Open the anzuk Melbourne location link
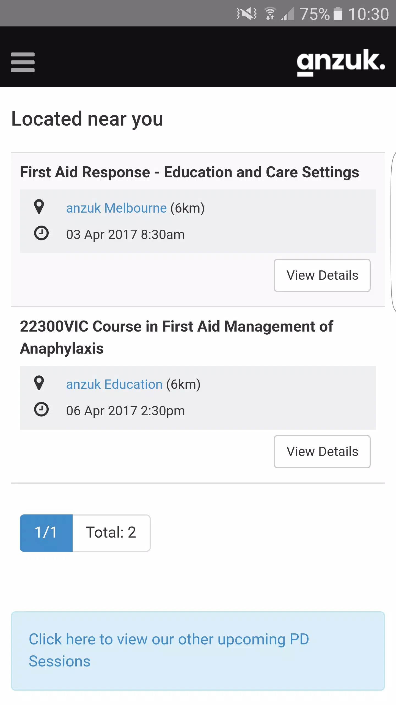396x705 pixels. click(116, 208)
